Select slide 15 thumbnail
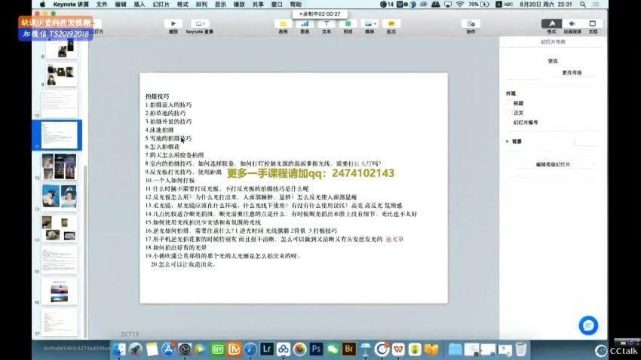Screen dimensions: 641x360 tap(60, 260)
